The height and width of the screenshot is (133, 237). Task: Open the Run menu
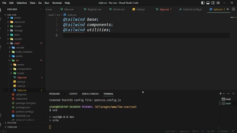pyautogui.click(x=47, y=3)
